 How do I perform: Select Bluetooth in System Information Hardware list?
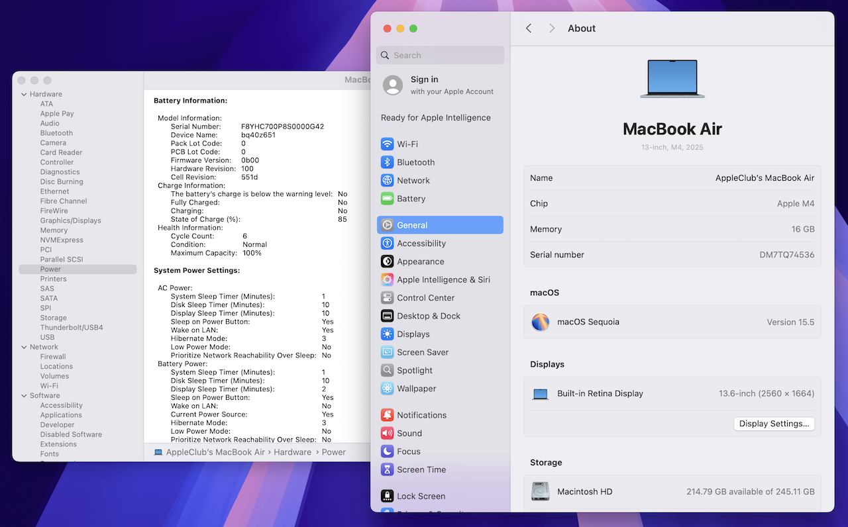(56, 133)
